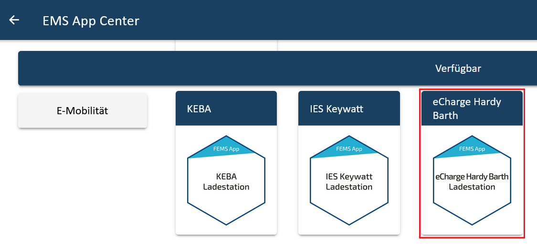This screenshot has width=537, height=247.
Task: Open the KEBA Ladestation hexagon icon
Action: 226,180
